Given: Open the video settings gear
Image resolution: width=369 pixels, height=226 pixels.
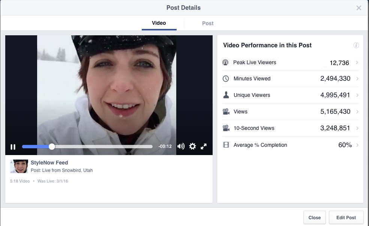Looking at the screenshot, I should 192,146.
